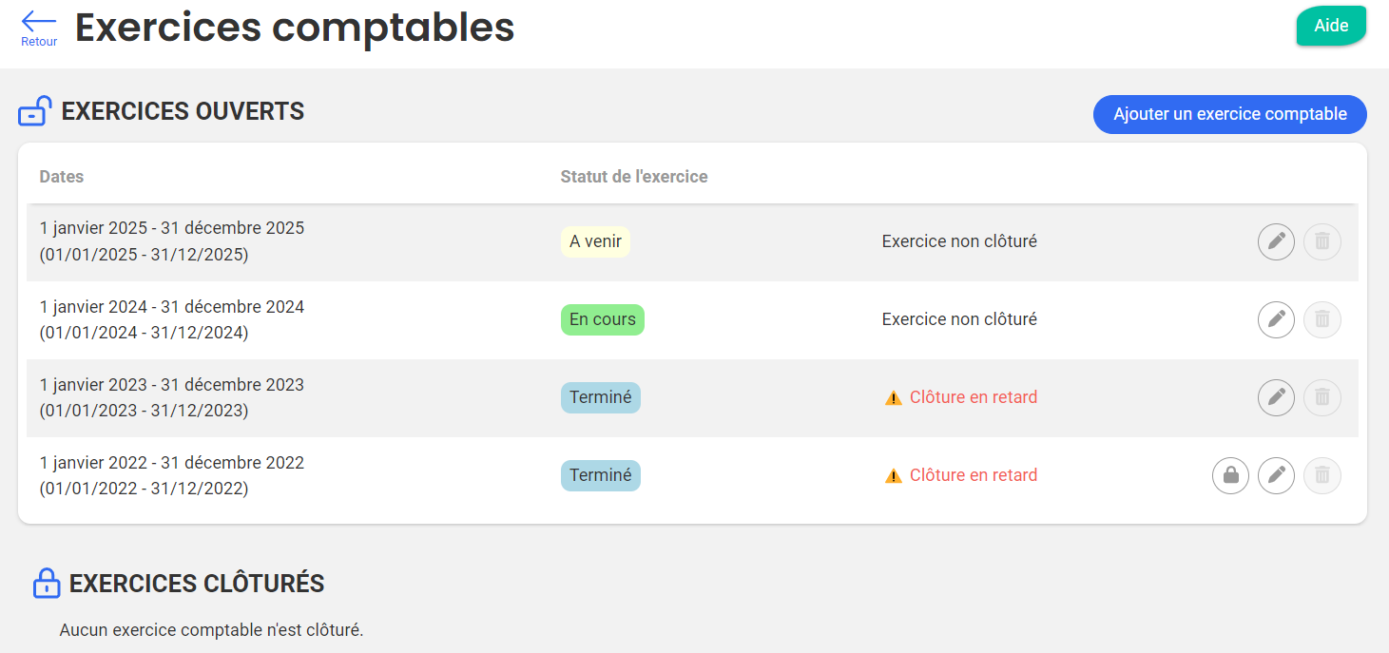
Task: Open the Aide help button
Action: 1330,26
